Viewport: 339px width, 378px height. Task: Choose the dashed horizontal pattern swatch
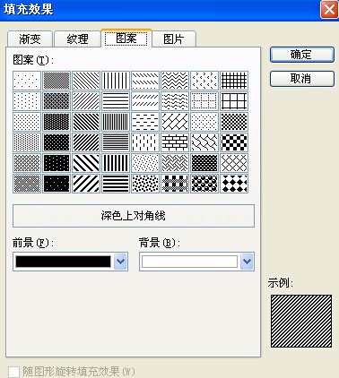coord(145,122)
